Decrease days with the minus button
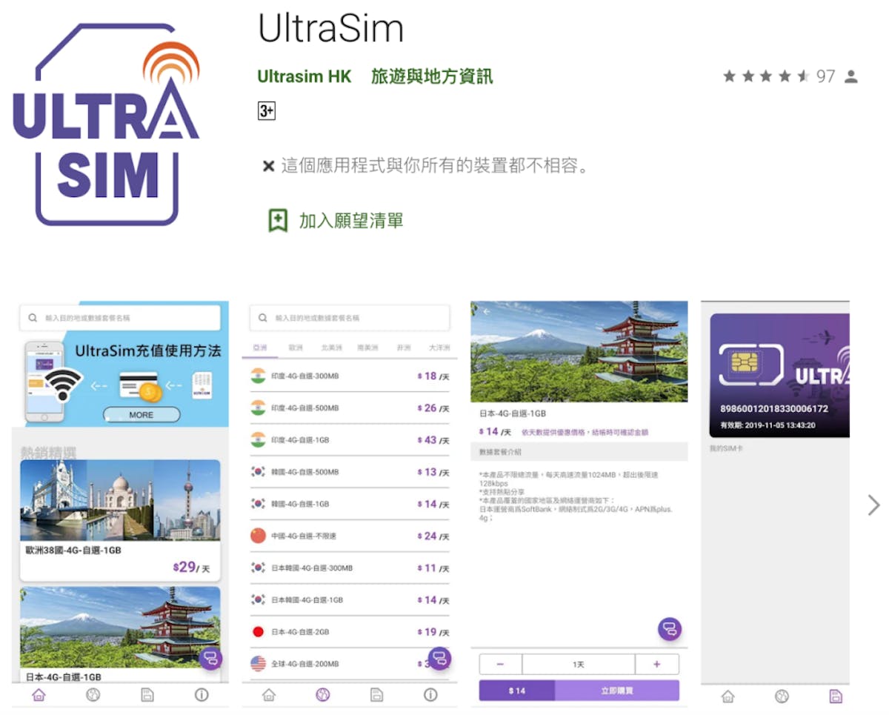 click(500, 665)
